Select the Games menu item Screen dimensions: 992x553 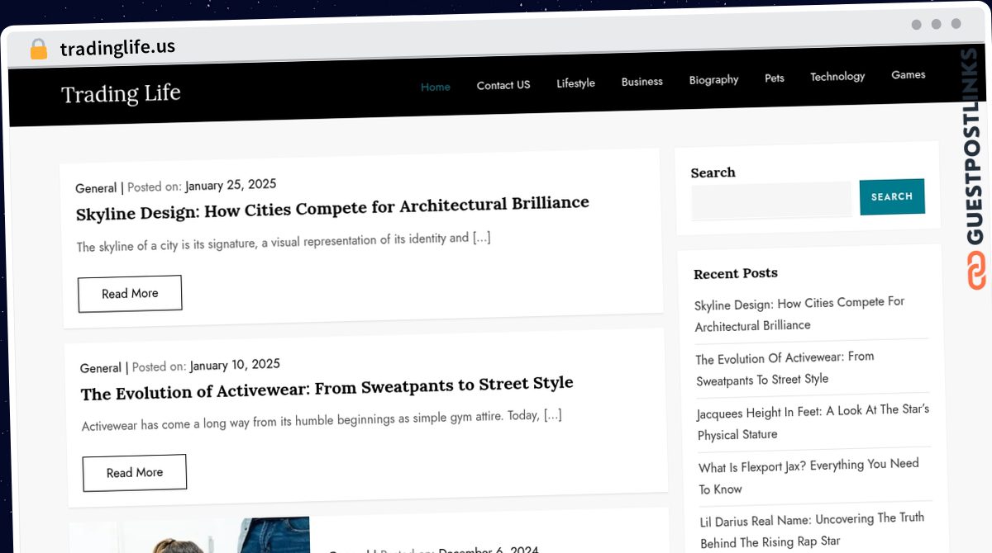[909, 75]
